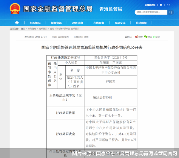The height and width of the screenshot is (158, 179).
Task: Click cell 主要违法违规事实（案由）
Action: click(65, 97)
